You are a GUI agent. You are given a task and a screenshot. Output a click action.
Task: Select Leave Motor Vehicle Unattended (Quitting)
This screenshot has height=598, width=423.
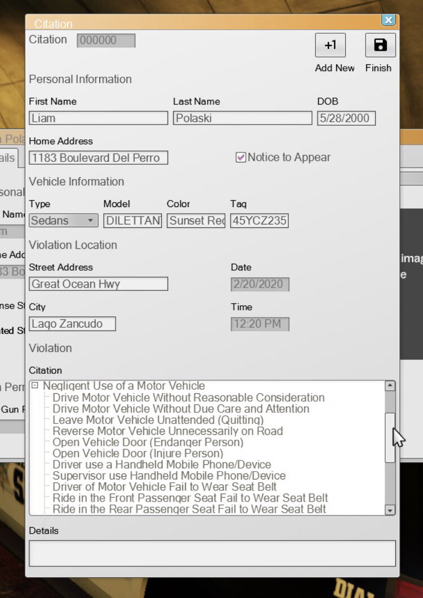(158, 420)
